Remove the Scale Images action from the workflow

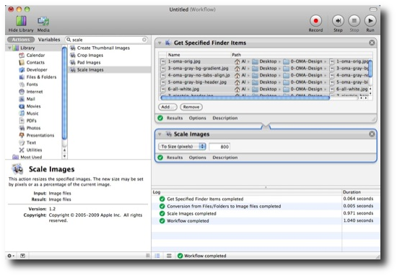[372, 134]
